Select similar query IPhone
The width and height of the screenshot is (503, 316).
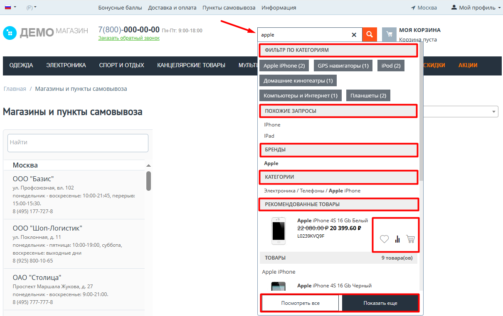272,125
